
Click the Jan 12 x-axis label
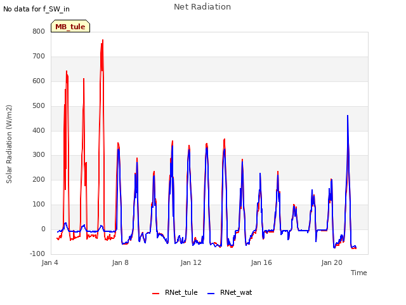coord(191,262)
